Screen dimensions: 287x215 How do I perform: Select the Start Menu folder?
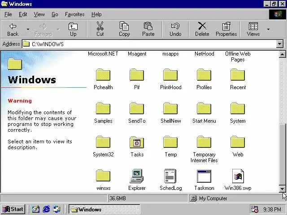click(x=204, y=112)
